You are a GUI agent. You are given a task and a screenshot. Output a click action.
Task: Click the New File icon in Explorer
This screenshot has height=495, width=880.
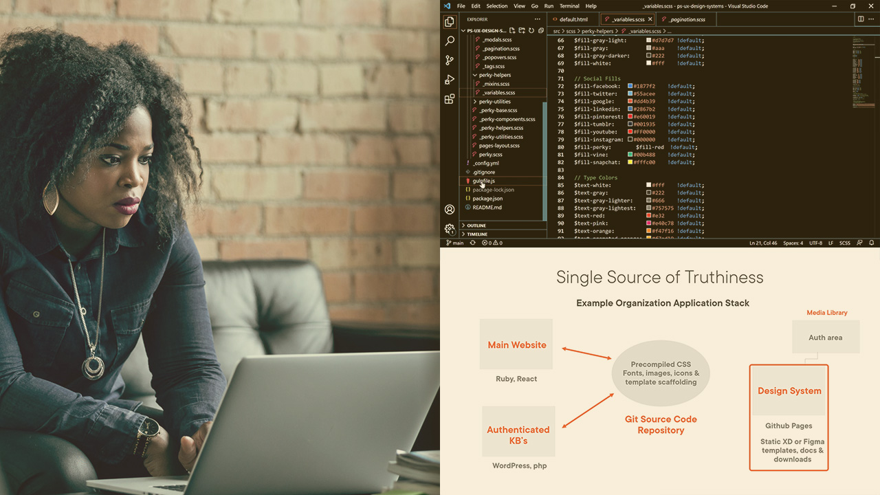pos(513,31)
